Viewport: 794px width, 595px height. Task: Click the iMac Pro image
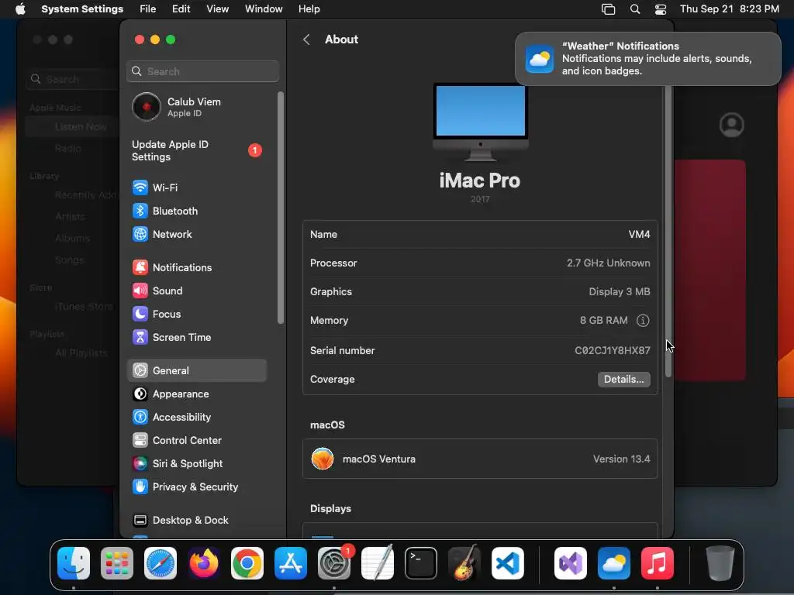(x=481, y=122)
